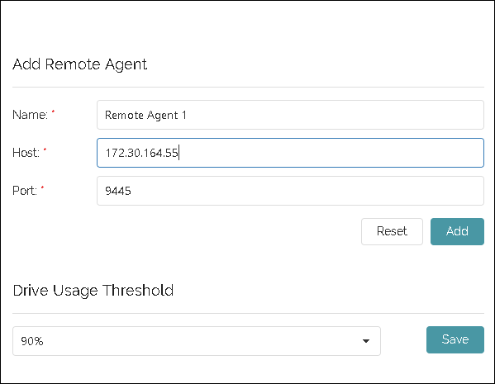This screenshot has width=495, height=384.
Task: Click the red asterisk beside Port
Action: pyautogui.click(x=42, y=187)
